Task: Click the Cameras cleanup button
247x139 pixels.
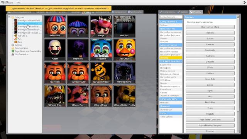Action: coord(210,44)
